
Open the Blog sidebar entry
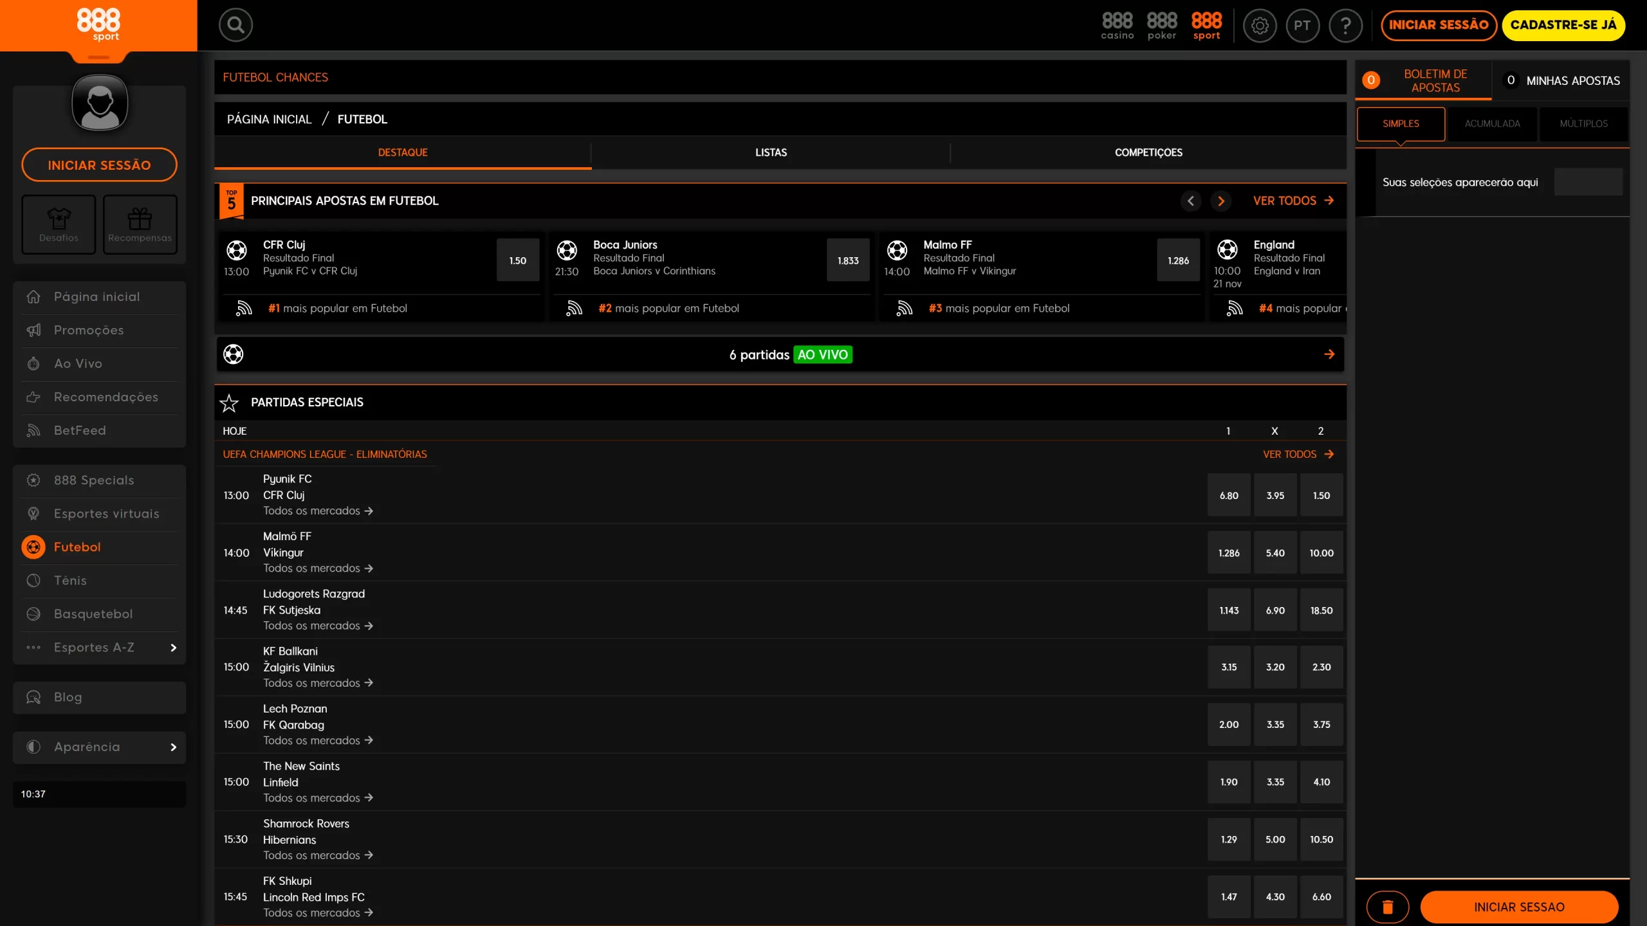[x=100, y=697]
